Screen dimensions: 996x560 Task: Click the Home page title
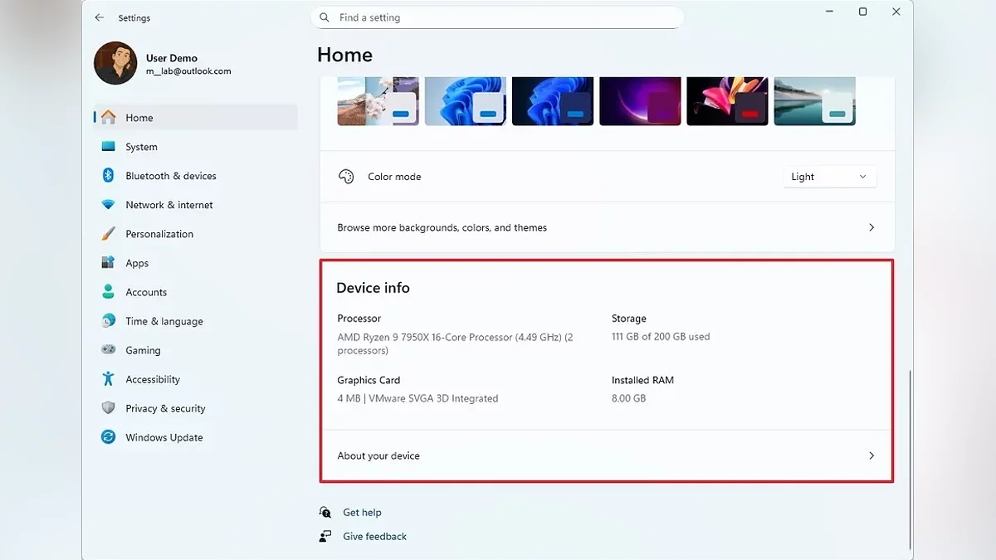pos(344,55)
